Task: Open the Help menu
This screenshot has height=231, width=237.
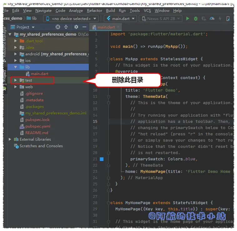Action: pos(177,11)
